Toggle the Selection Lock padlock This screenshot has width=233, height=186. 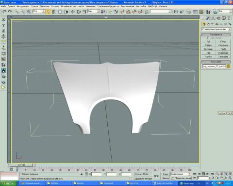pyautogui.click(x=82, y=174)
